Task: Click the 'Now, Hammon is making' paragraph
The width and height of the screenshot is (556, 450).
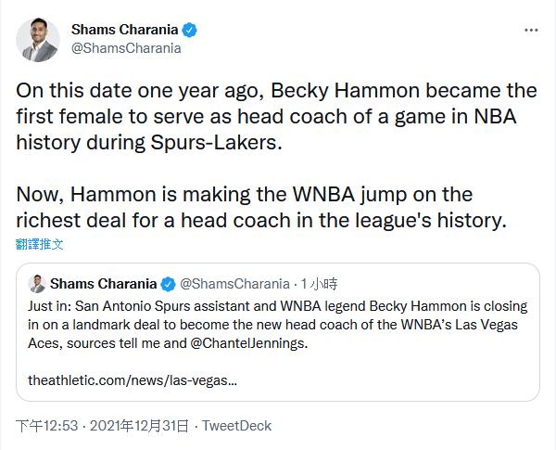Action: coord(258,208)
